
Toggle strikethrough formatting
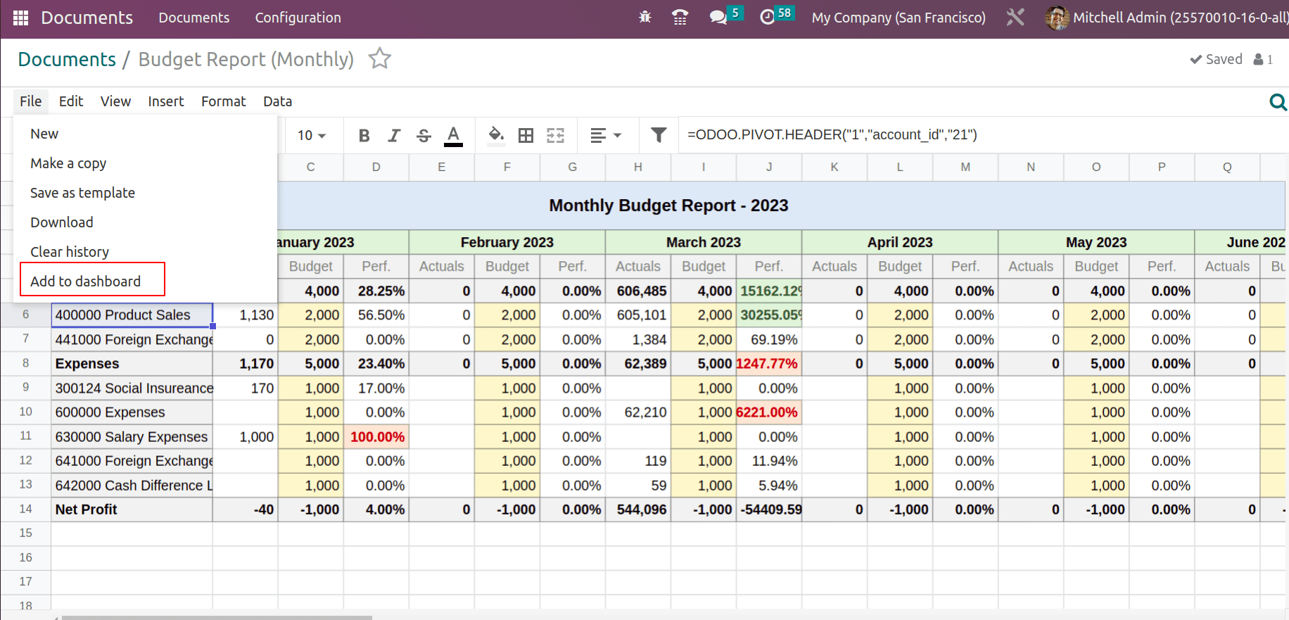click(x=424, y=135)
